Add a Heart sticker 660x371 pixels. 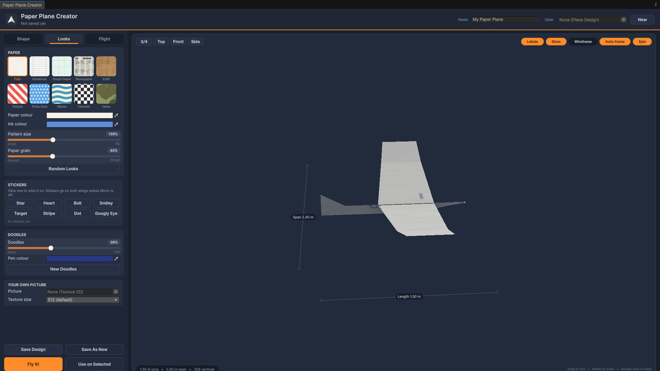[49, 203]
